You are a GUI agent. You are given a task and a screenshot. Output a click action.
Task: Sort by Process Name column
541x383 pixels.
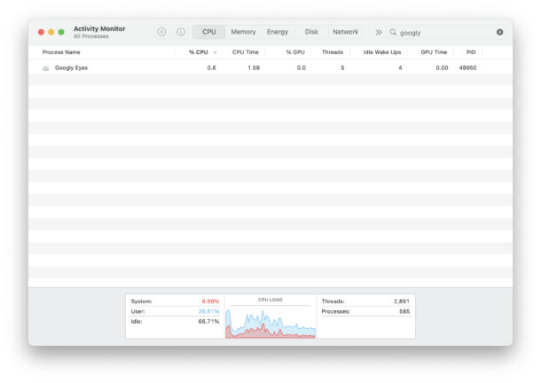coord(61,52)
